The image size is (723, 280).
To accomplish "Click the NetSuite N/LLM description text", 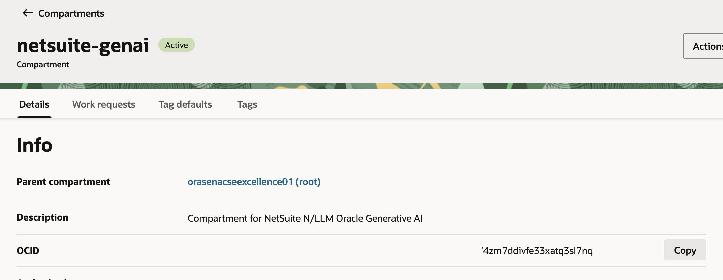I will tap(305, 218).
